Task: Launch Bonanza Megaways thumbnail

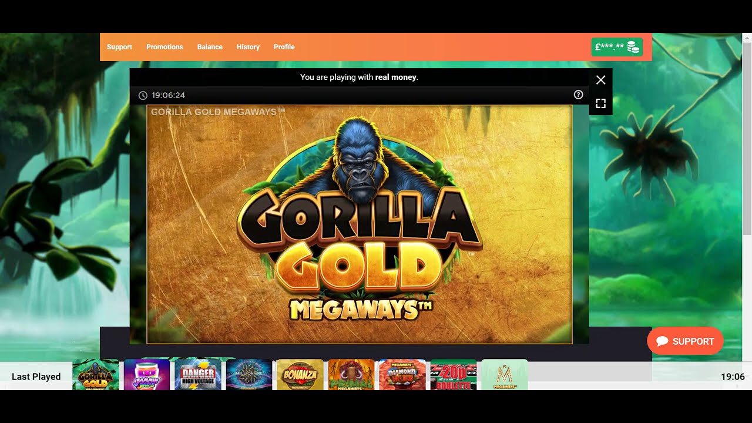Action: click(300, 375)
